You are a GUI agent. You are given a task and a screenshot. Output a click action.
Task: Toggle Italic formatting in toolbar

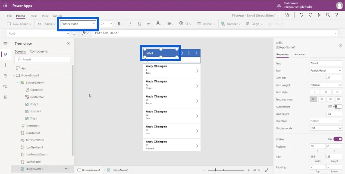click(x=130, y=24)
